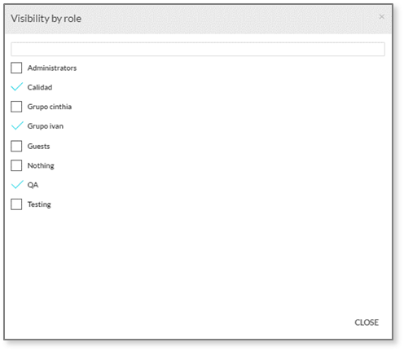Enable the Administrators checkbox
The height and width of the screenshot is (351, 404).
click(x=16, y=68)
